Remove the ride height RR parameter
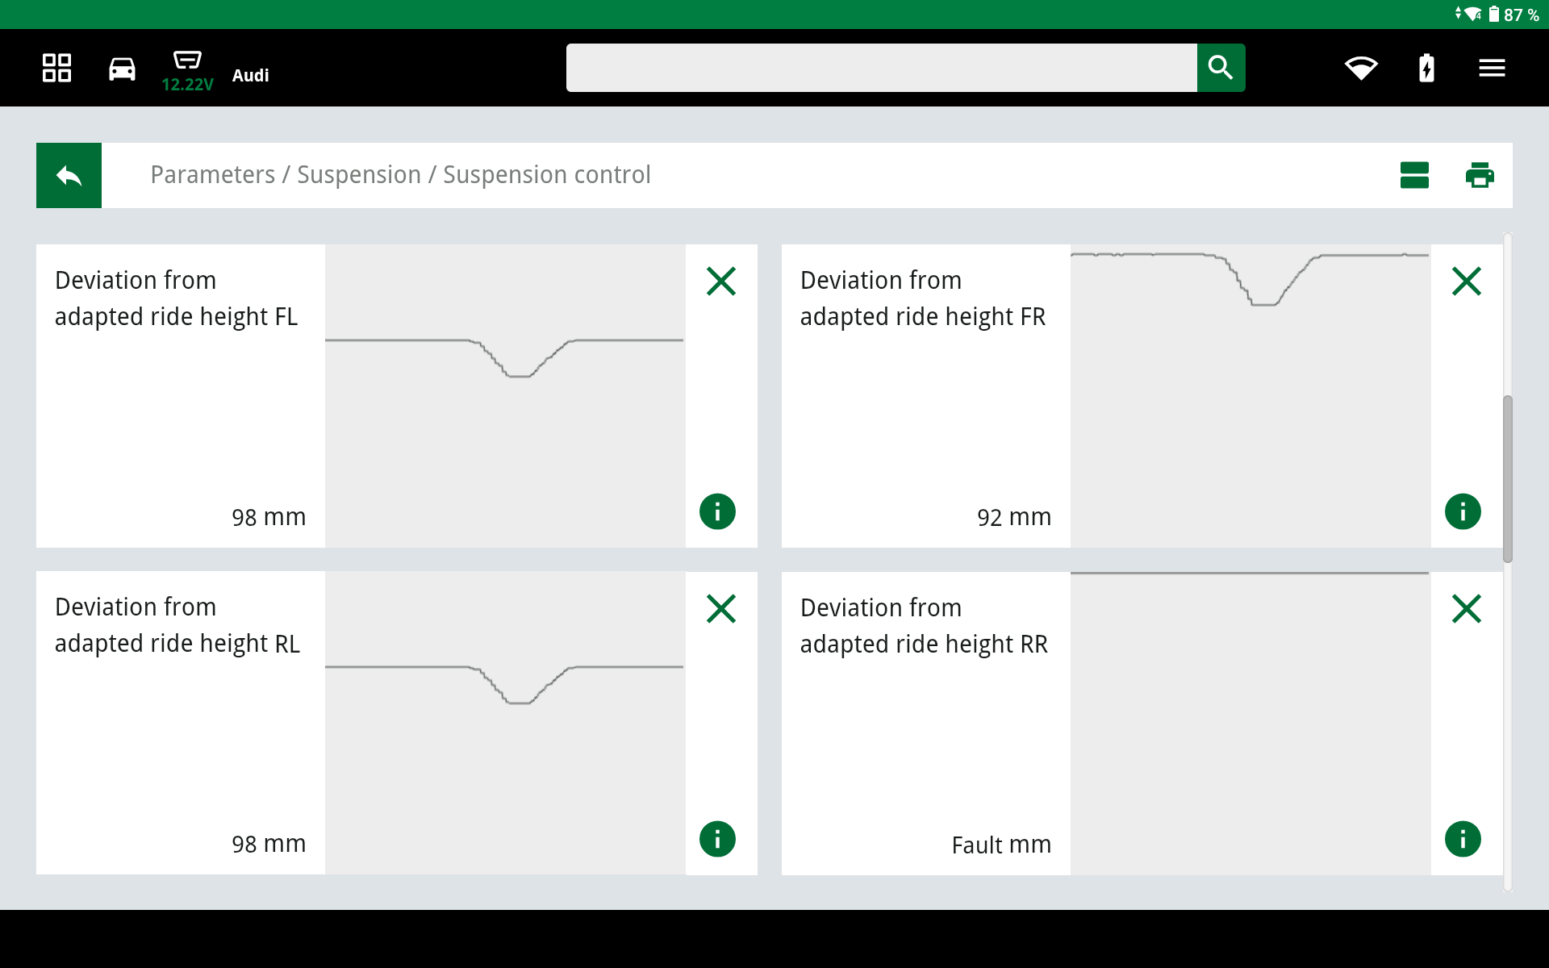The image size is (1549, 968). click(x=1466, y=609)
